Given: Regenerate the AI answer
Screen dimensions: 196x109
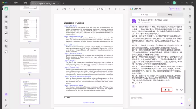Looking at the screenshot, I should coord(169,90).
